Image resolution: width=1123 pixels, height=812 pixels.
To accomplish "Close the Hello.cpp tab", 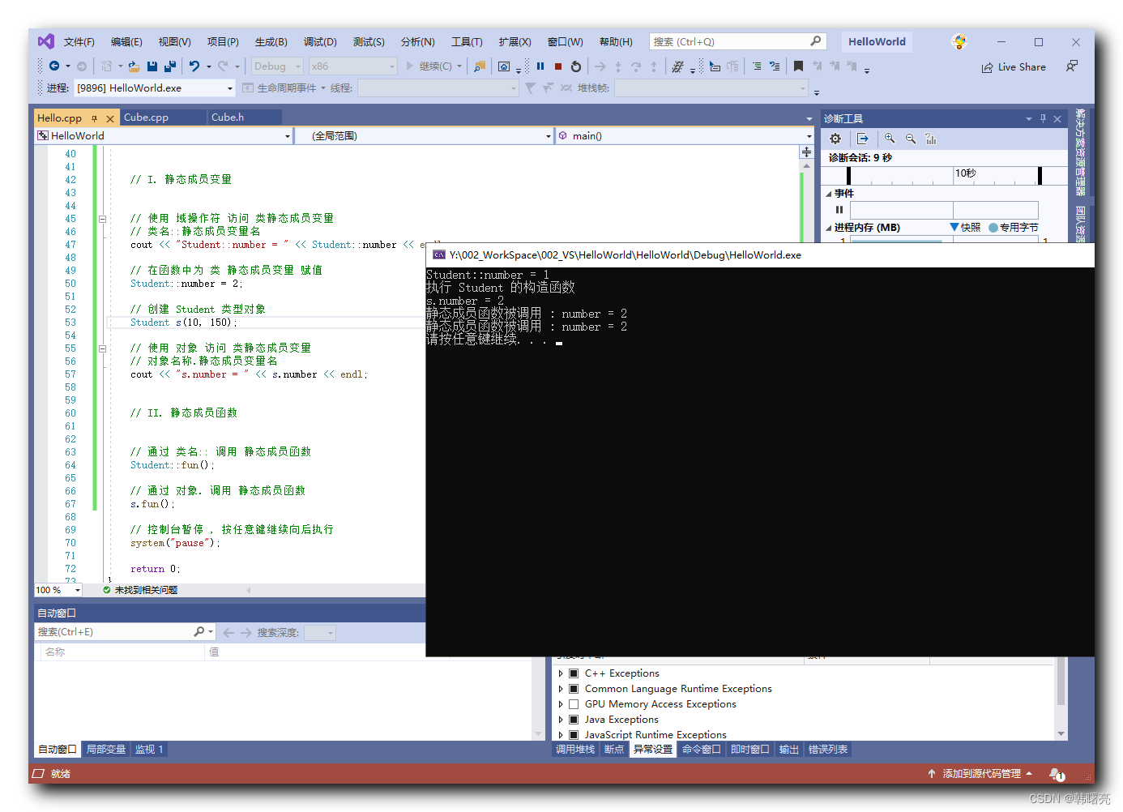I will point(110,118).
